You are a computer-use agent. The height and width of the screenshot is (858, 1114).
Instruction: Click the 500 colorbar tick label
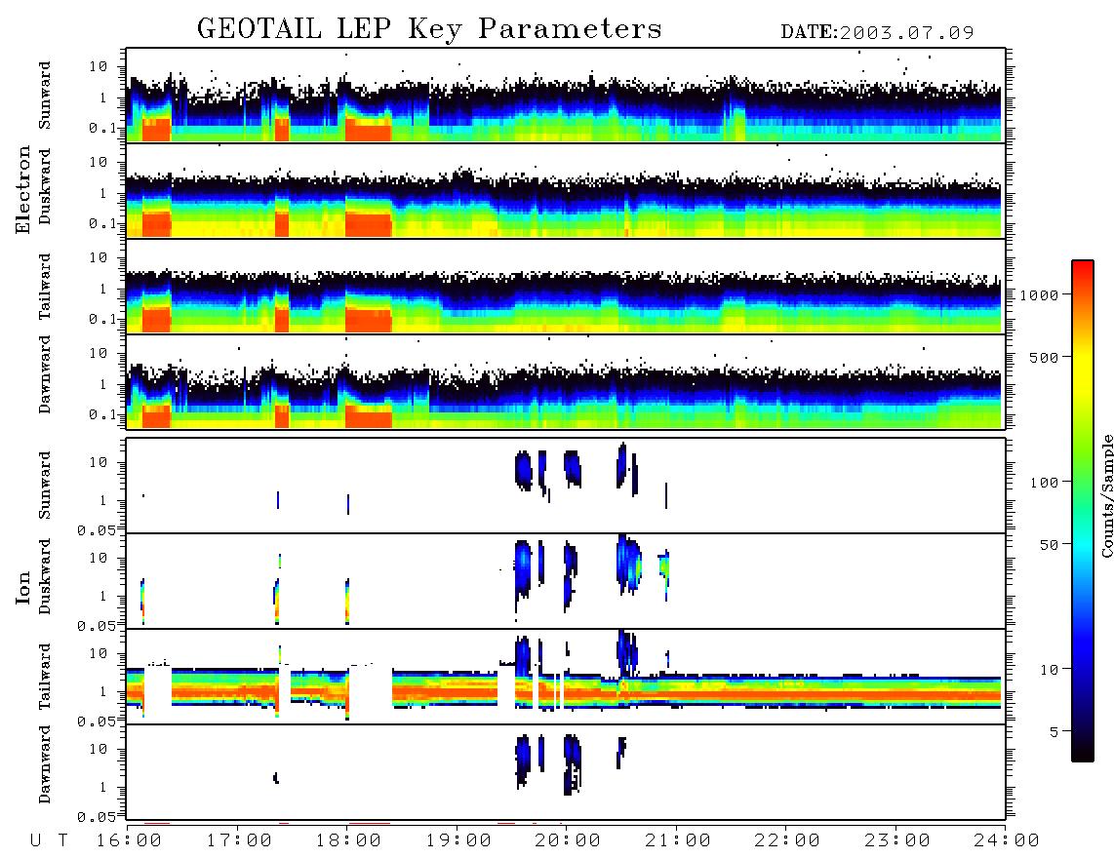tap(1044, 357)
